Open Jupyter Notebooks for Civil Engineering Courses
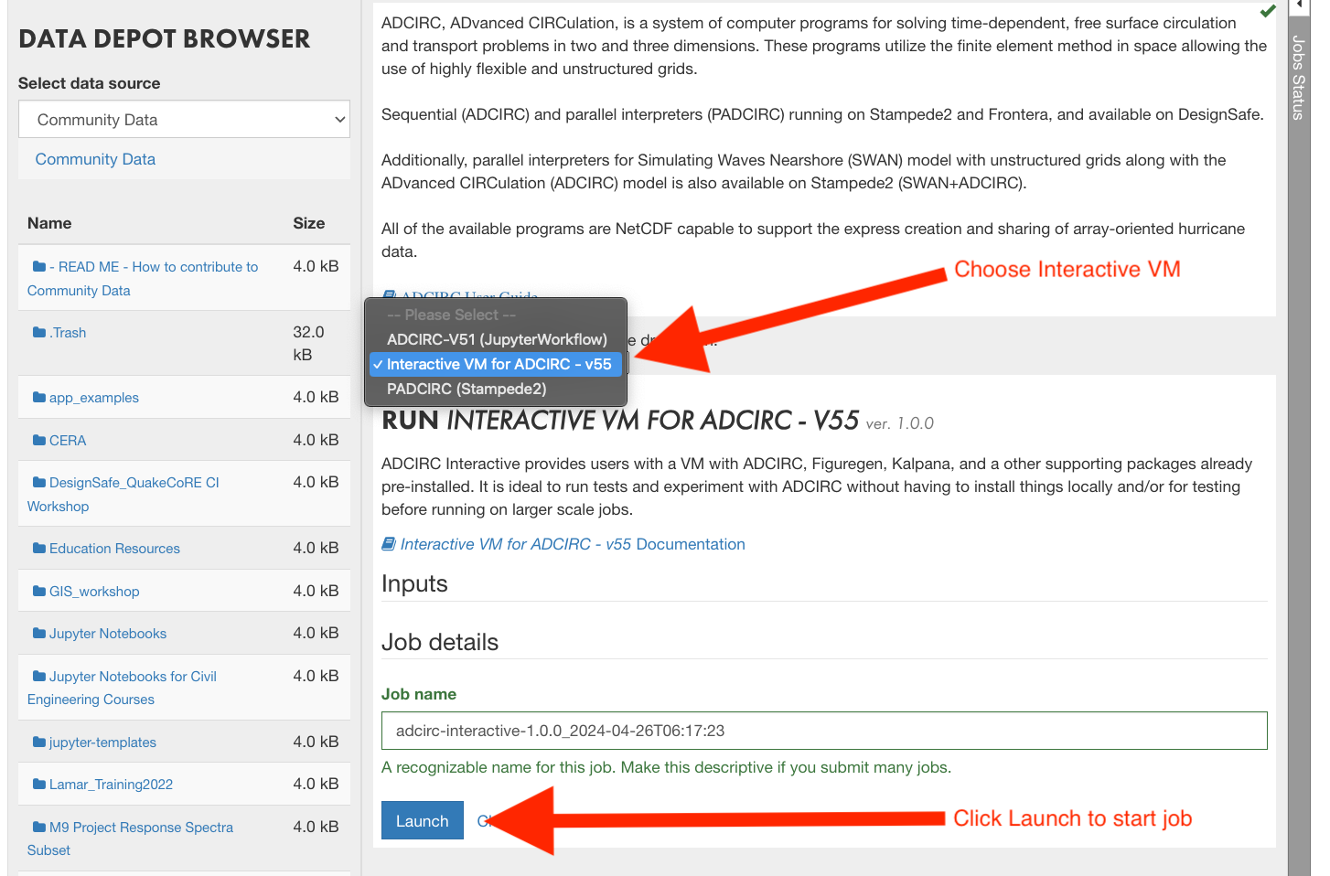 (122, 688)
